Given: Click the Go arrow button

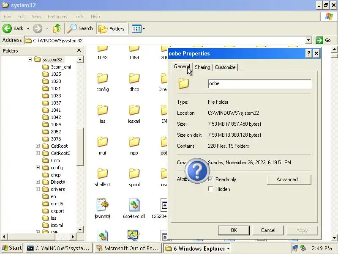Looking at the screenshot, I should click(319, 40).
